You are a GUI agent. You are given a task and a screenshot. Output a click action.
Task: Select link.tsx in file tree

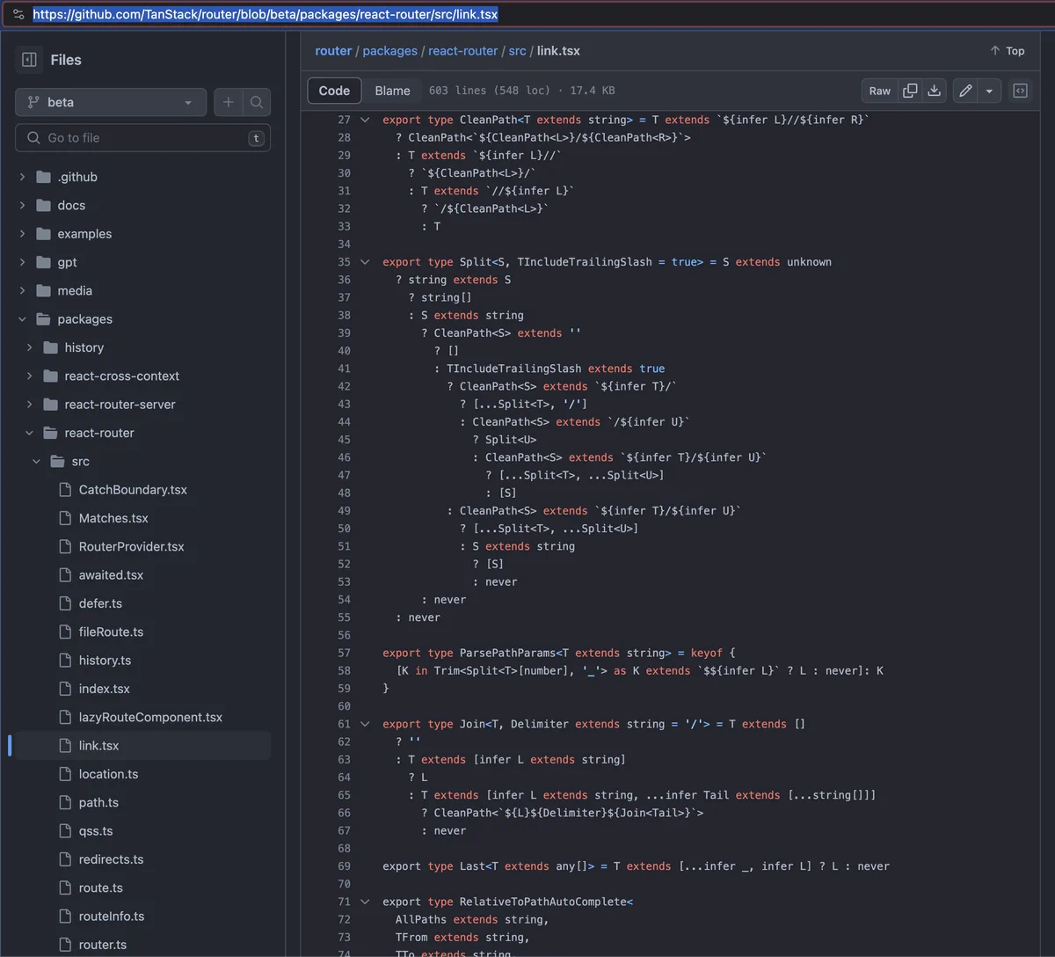pos(98,746)
